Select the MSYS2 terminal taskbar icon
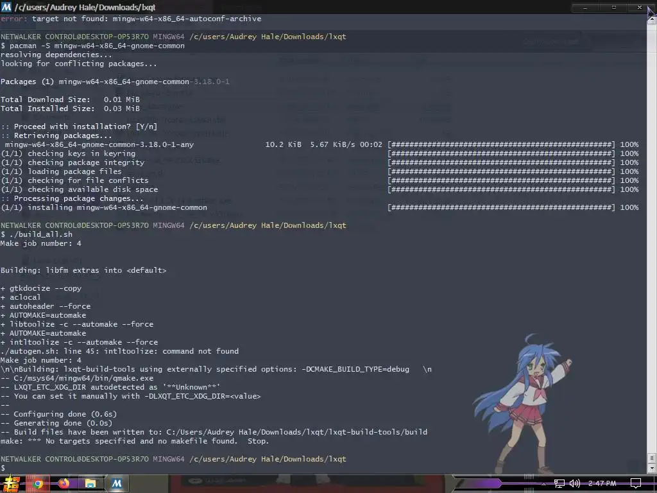The image size is (657, 493). [x=116, y=484]
